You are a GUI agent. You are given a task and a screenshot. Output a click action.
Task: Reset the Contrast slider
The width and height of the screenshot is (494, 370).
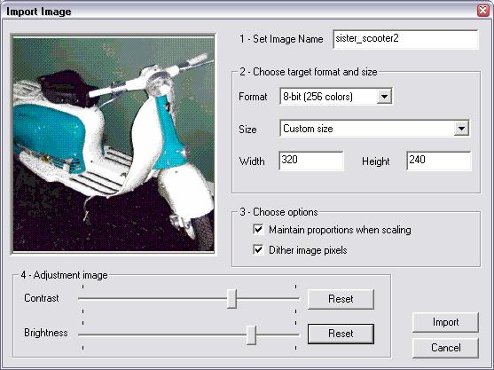341,299
